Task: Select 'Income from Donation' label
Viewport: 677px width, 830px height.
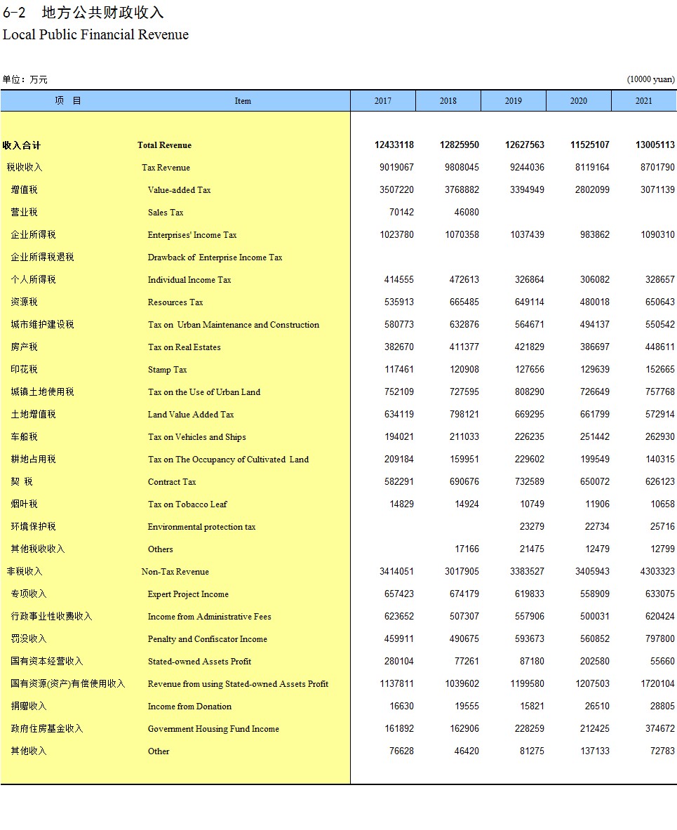Action: [189, 706]
